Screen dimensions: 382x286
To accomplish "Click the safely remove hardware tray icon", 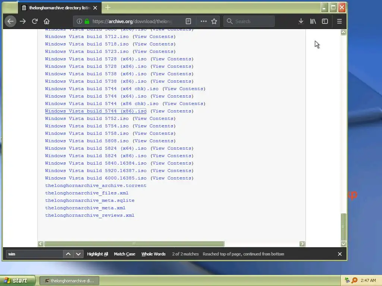I will click(x=347, y=280).
